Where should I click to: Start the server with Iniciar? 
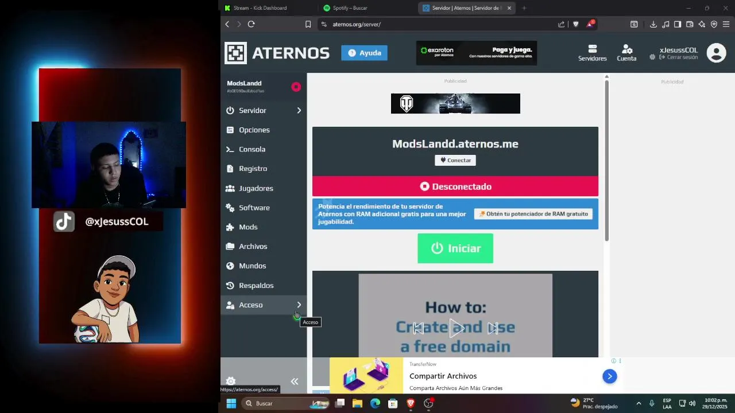[455, 248]
